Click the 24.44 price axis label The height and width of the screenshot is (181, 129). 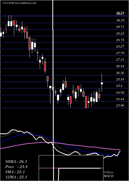[120, 99]
